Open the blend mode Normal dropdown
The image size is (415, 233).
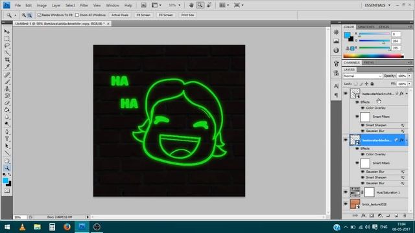(x=362, y=76)
